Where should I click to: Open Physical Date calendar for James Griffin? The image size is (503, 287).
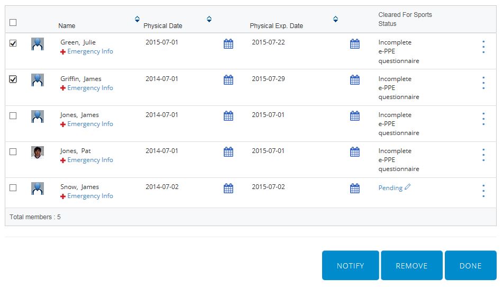point(228,79)
